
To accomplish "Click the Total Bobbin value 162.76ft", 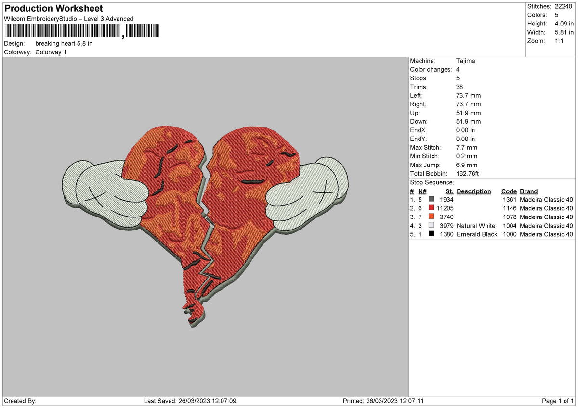I will (468, 174).
